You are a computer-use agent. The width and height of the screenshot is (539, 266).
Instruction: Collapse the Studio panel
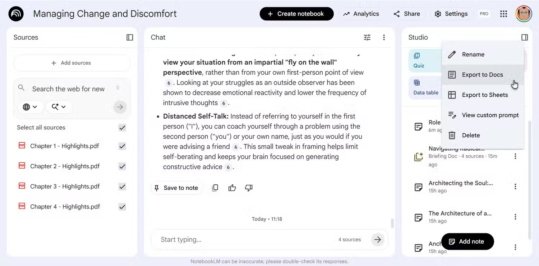[x=525, y=37]
